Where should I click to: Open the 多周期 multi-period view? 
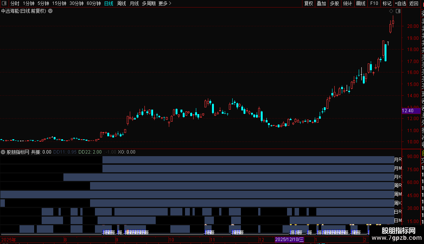pyautogui.click(x=149, y=3)
